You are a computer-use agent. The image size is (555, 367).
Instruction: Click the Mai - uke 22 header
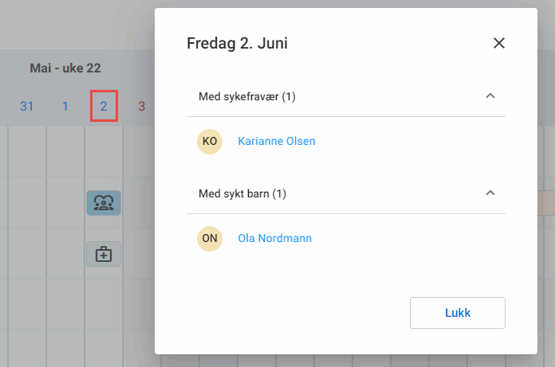(65, 68)
